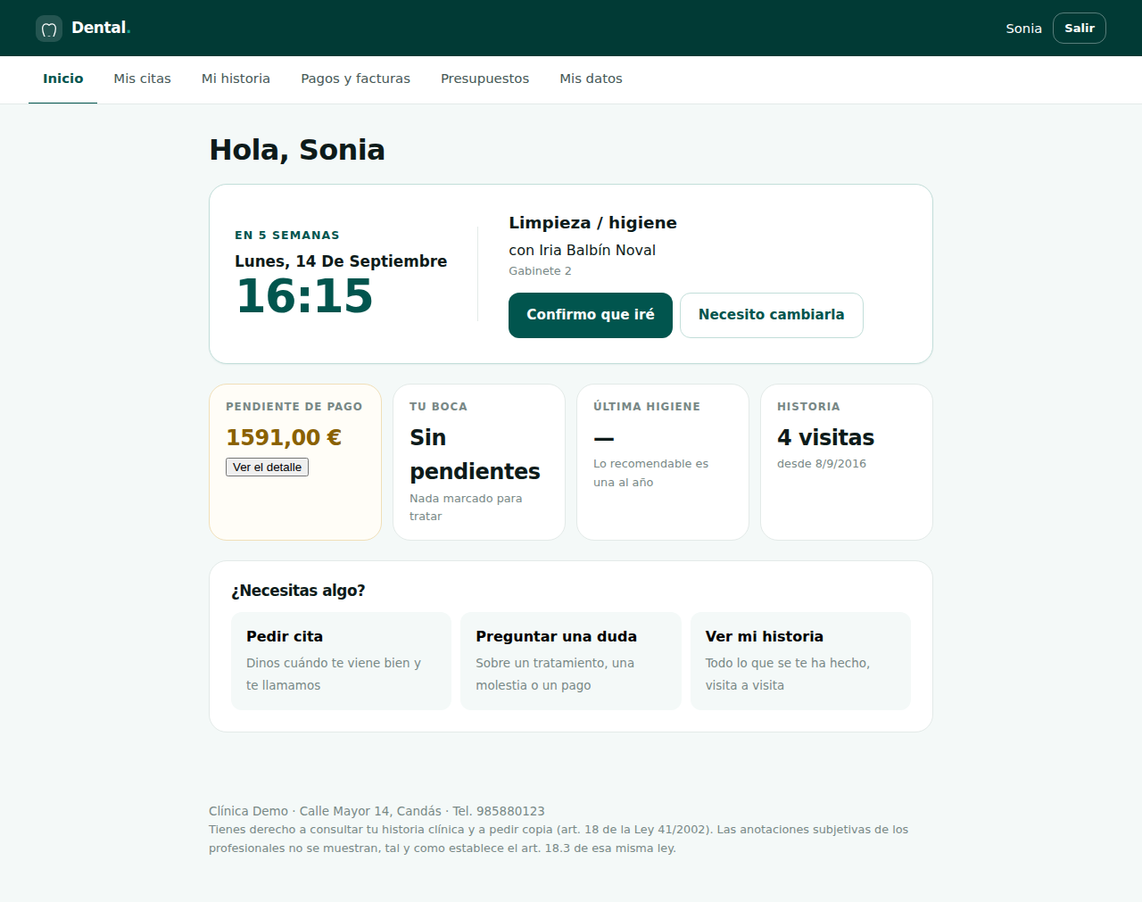
Task: Click the Sonia user name in header
Action: (1023, 29)
